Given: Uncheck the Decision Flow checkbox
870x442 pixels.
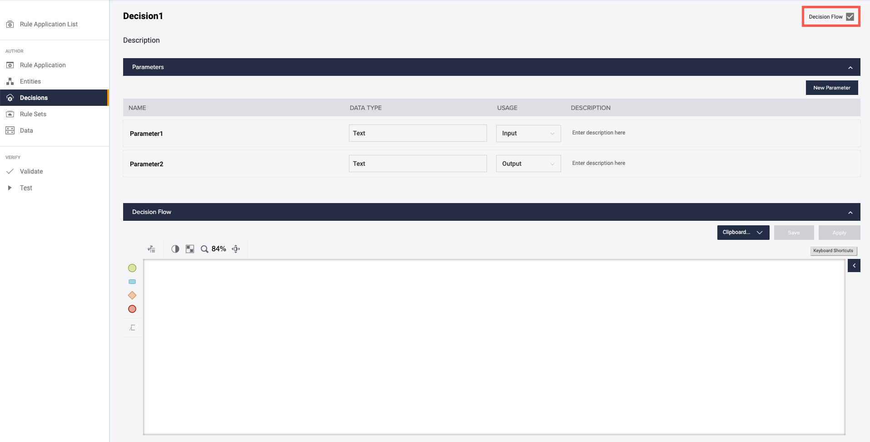Looking at the screenshot, I should pos(849,16).
